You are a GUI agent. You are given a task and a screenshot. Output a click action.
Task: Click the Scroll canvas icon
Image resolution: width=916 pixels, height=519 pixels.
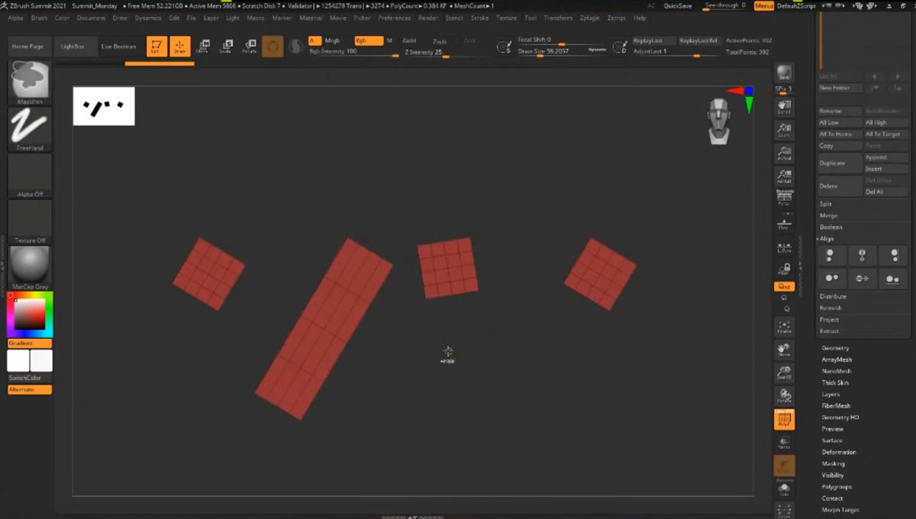pyautogui.click(x=784, y=108)
